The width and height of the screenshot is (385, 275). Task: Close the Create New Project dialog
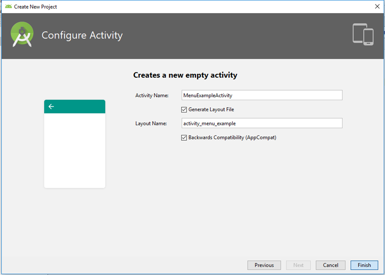pyautogui.click(x=377, y=6)
